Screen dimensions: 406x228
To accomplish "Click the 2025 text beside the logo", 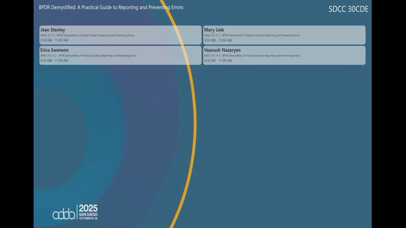I will pos(88,208).
